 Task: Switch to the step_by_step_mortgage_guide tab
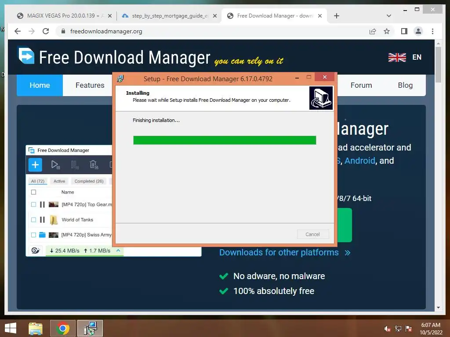(x=168, y=16)
